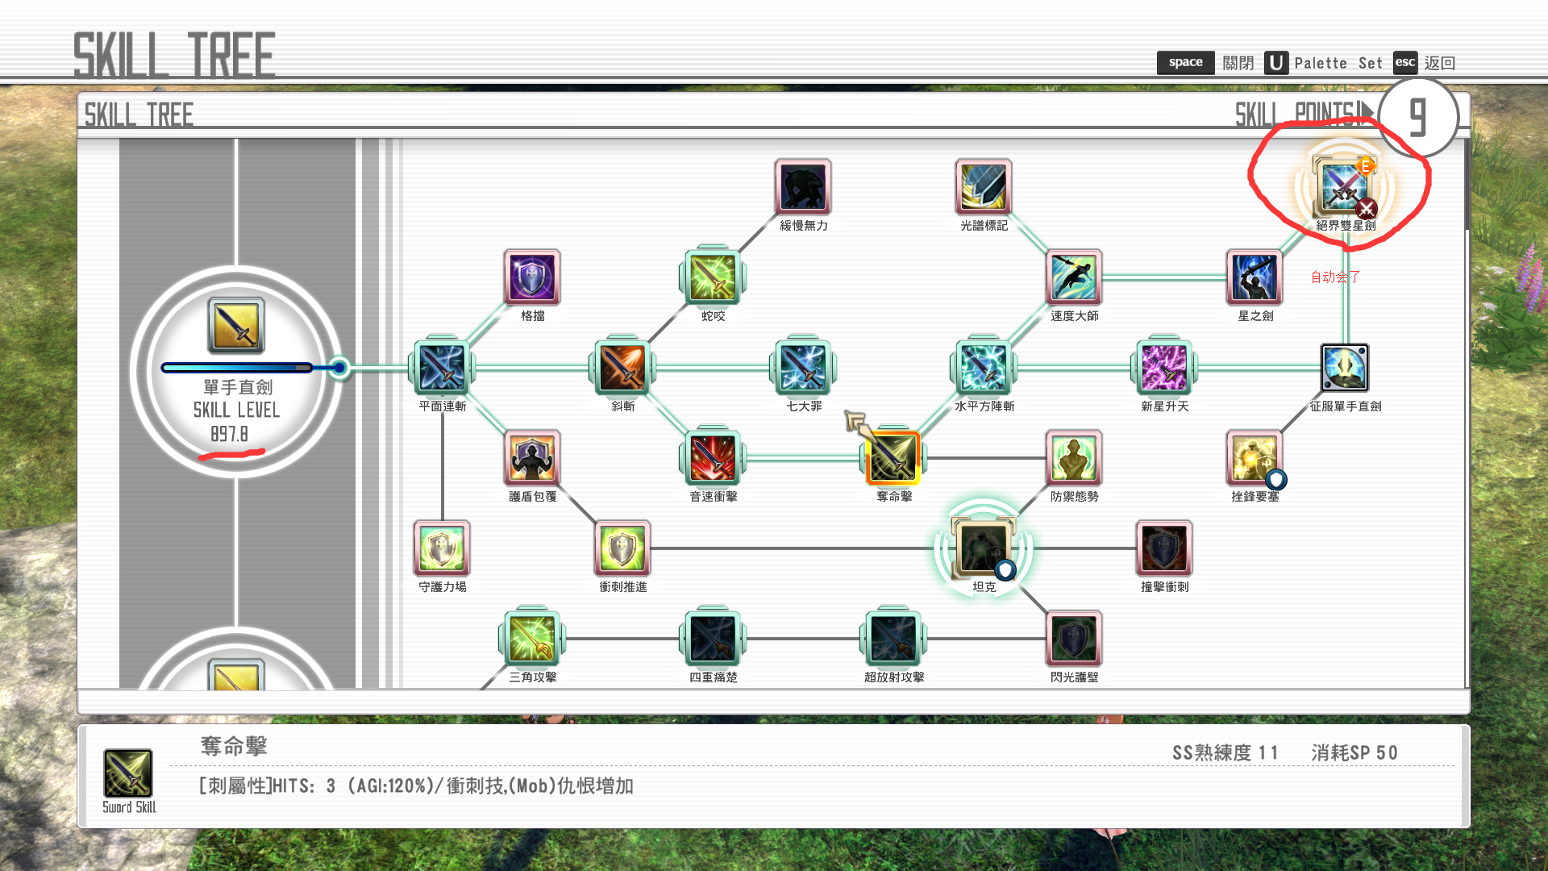Click the 單手直劍 skill level progress bar
1548x871 pixels.
[237, 368]
